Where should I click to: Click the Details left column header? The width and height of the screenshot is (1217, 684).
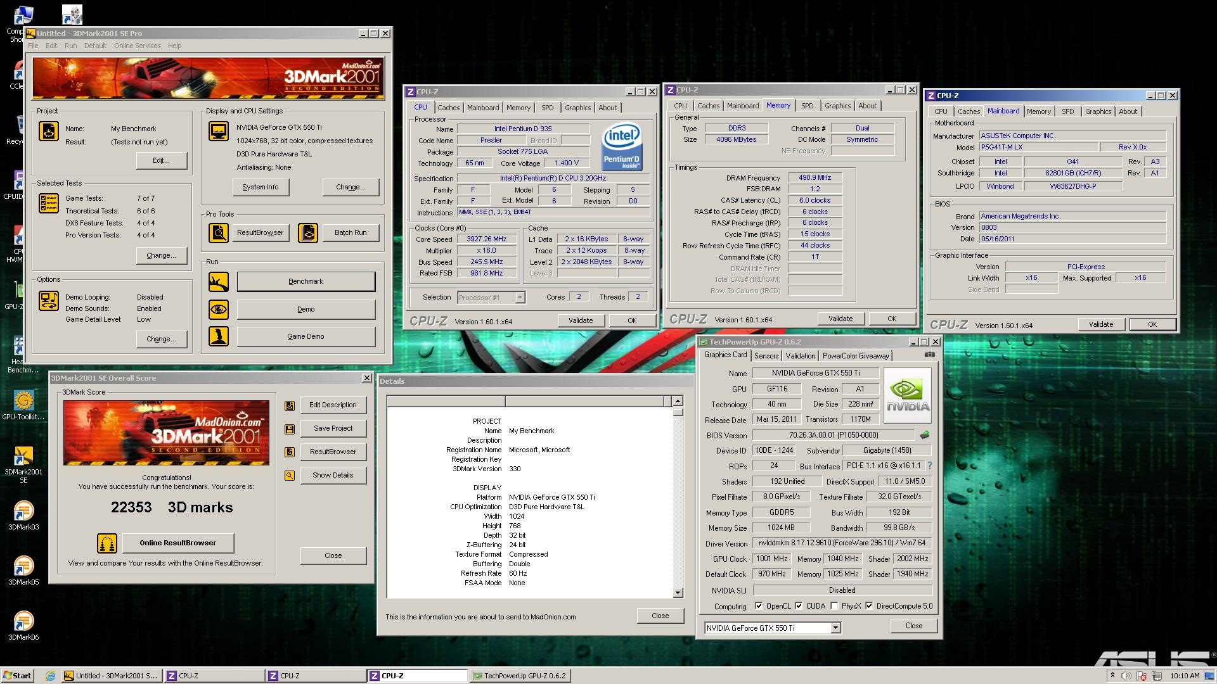point(446,401)
